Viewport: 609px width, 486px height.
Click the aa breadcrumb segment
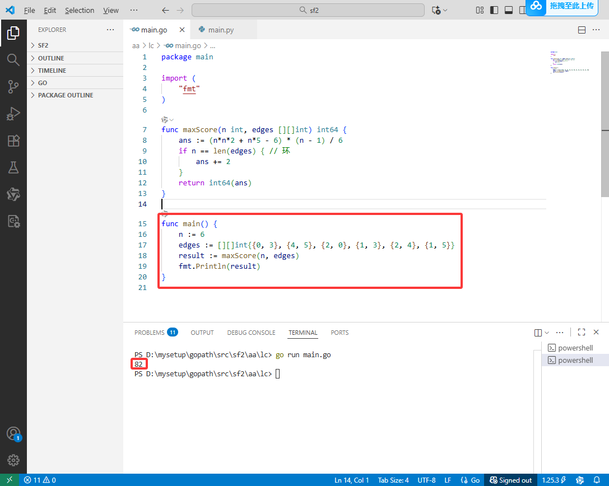[x=136, y=46]
